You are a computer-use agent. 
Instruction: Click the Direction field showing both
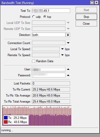coord(49,35)
